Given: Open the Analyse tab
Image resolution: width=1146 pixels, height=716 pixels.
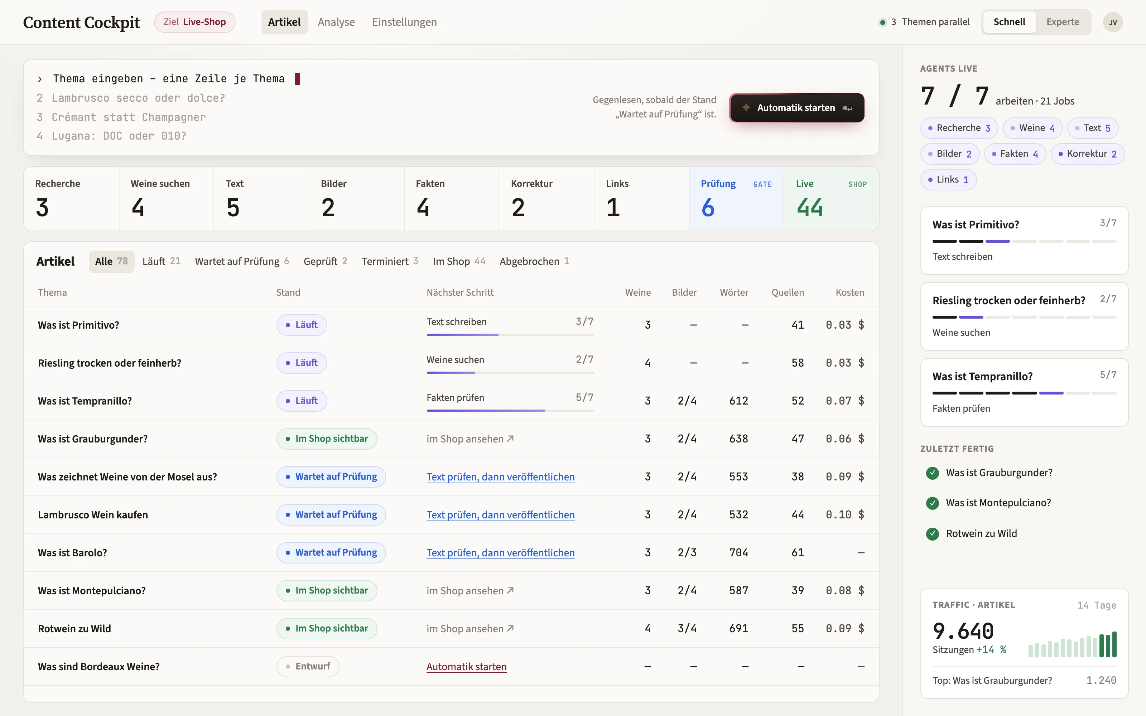Looking at the screenshot, I should coord(336,22).
